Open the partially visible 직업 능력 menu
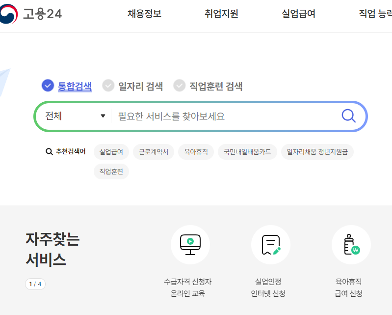The height and width of the screenshot is (315, 392). click(375, 14)
